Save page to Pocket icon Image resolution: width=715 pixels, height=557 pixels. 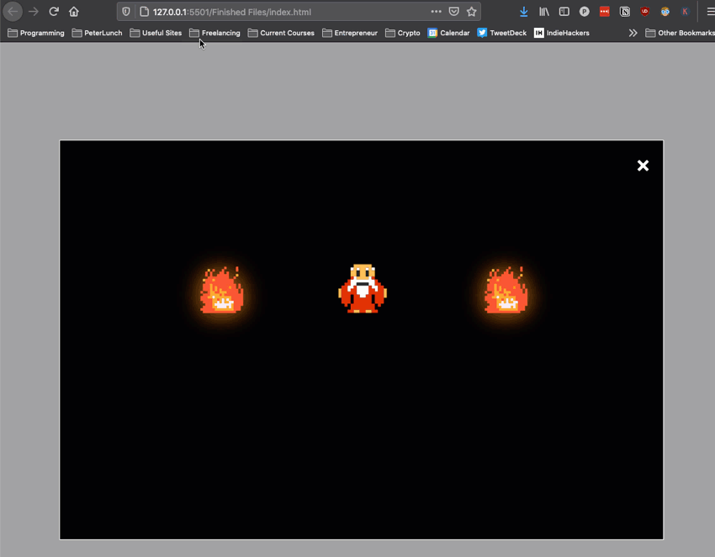coord(453,12)
